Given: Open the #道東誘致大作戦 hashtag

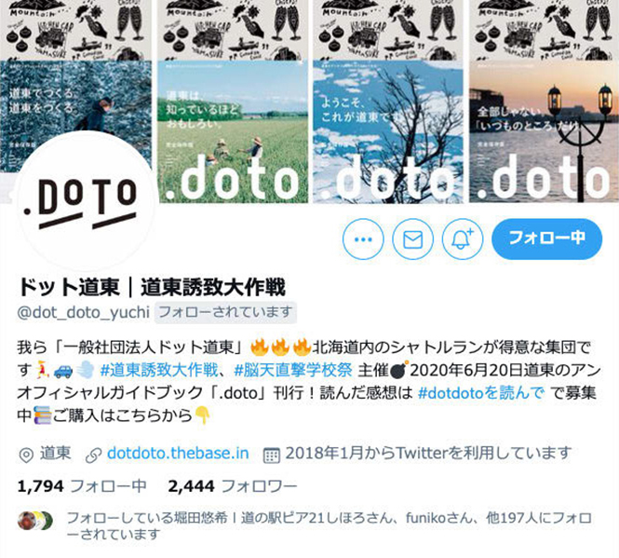Looking at the screenshot, I should (x=158, y=370).
